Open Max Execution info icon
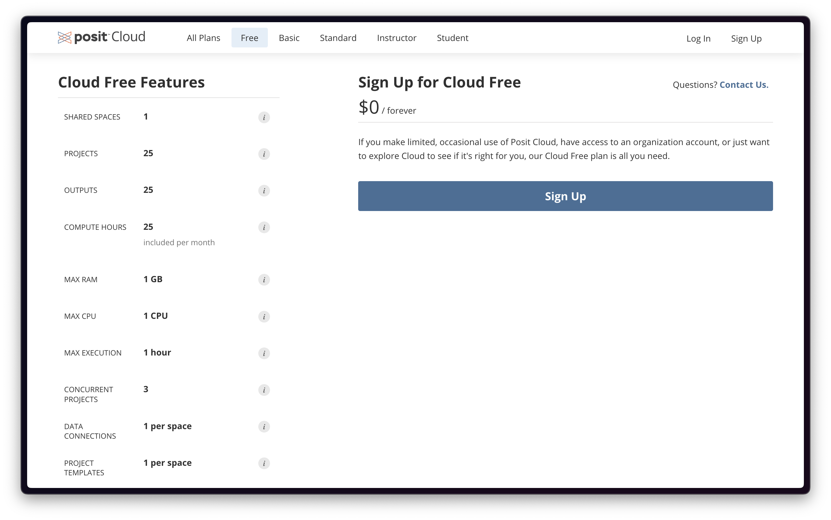The image size is (831, 520). click(264, 353)
